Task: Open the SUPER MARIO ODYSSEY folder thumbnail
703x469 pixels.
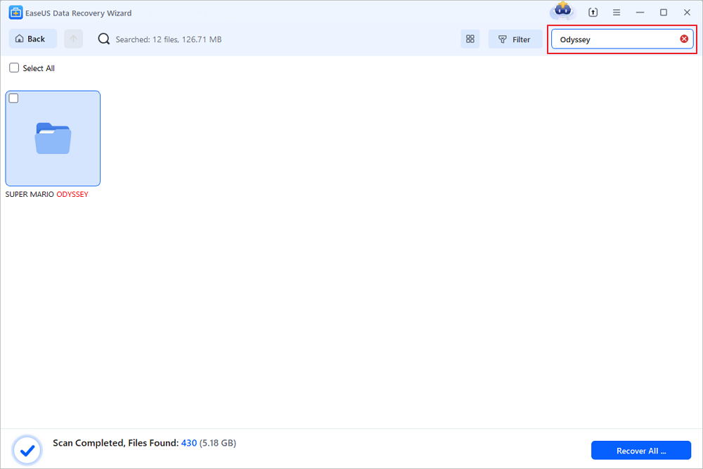Action: tap(53, 138)
